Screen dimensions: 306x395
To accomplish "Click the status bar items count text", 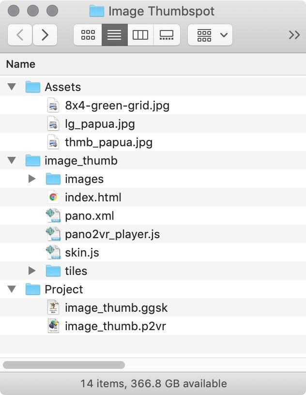I will tap(154, 383).
